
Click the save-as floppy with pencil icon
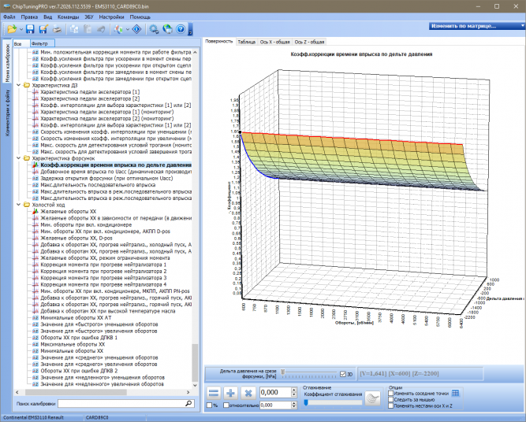click(43, 29)
